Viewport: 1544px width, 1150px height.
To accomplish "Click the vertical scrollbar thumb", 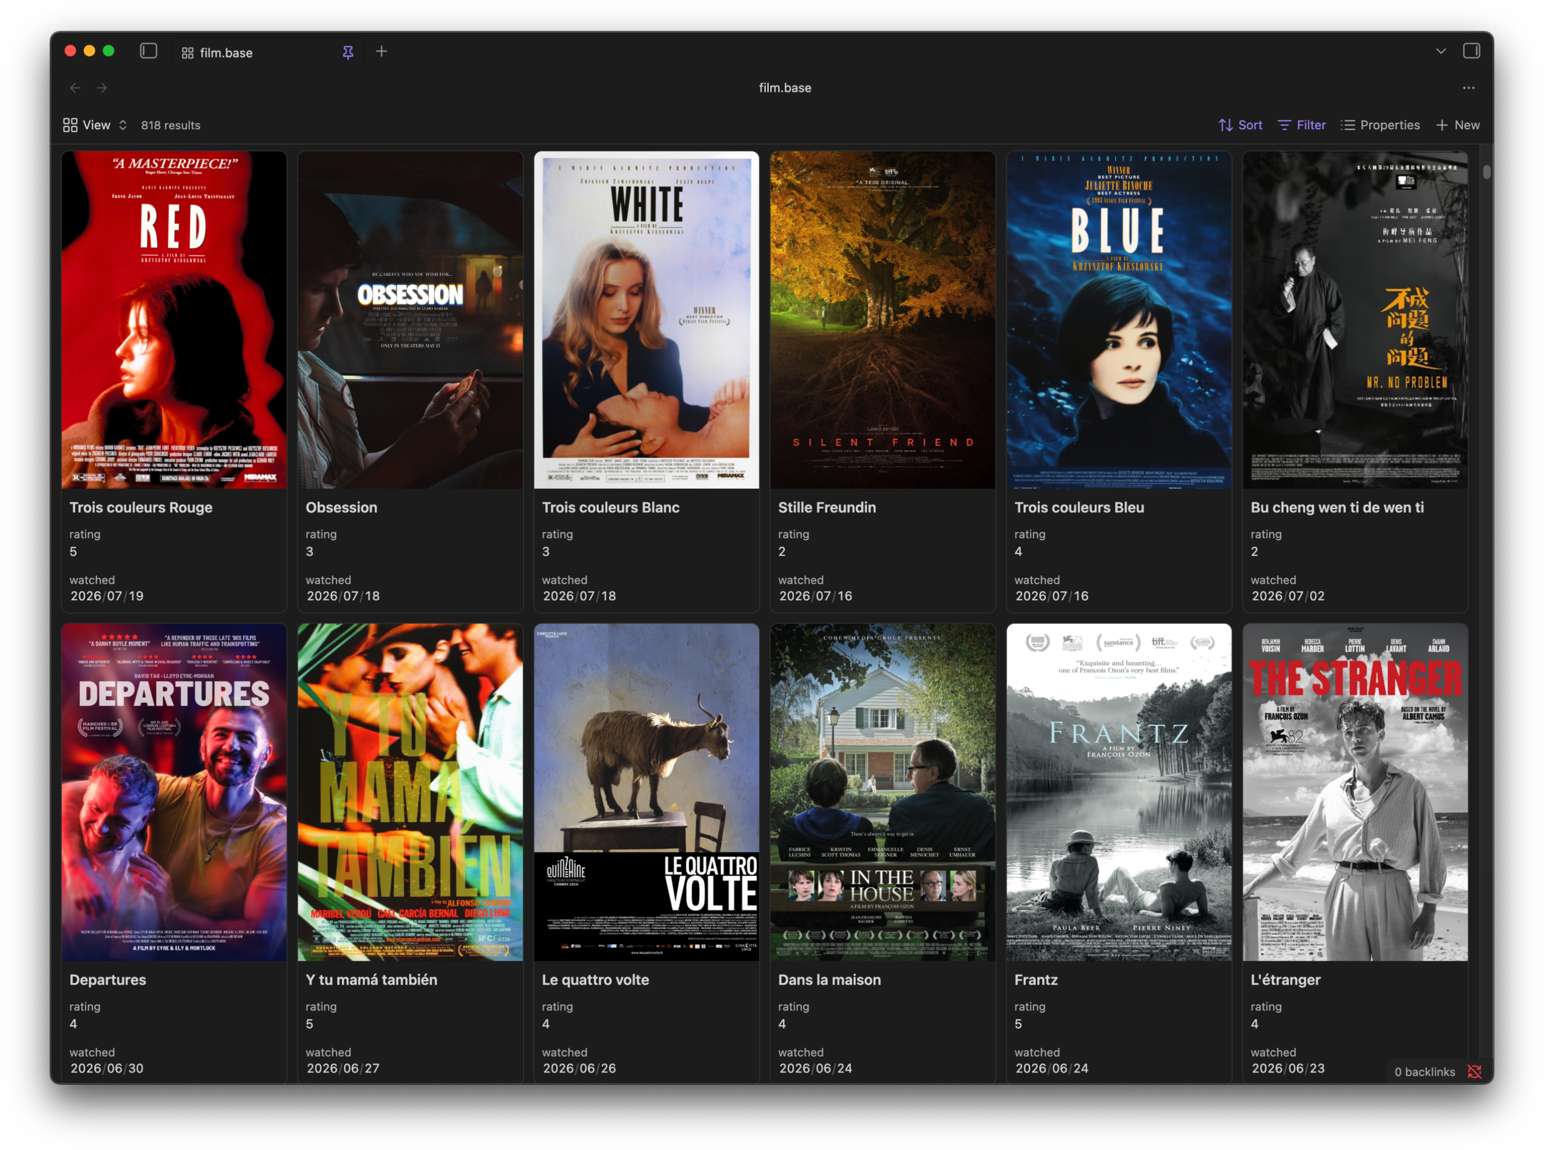I will point(1486,172).
